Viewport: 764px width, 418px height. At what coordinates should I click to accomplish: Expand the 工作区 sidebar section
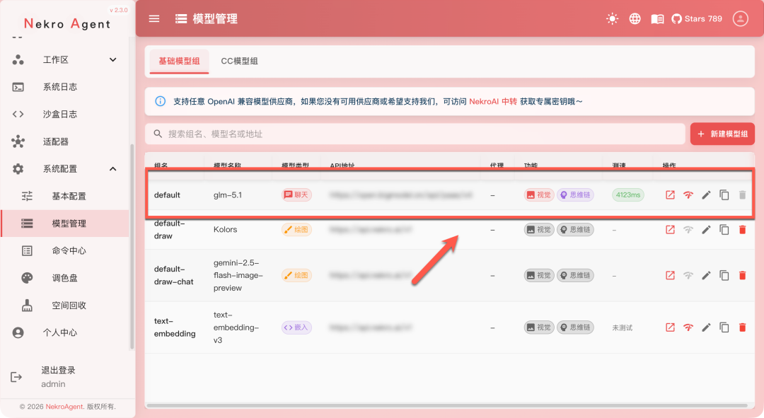[65, 59]
